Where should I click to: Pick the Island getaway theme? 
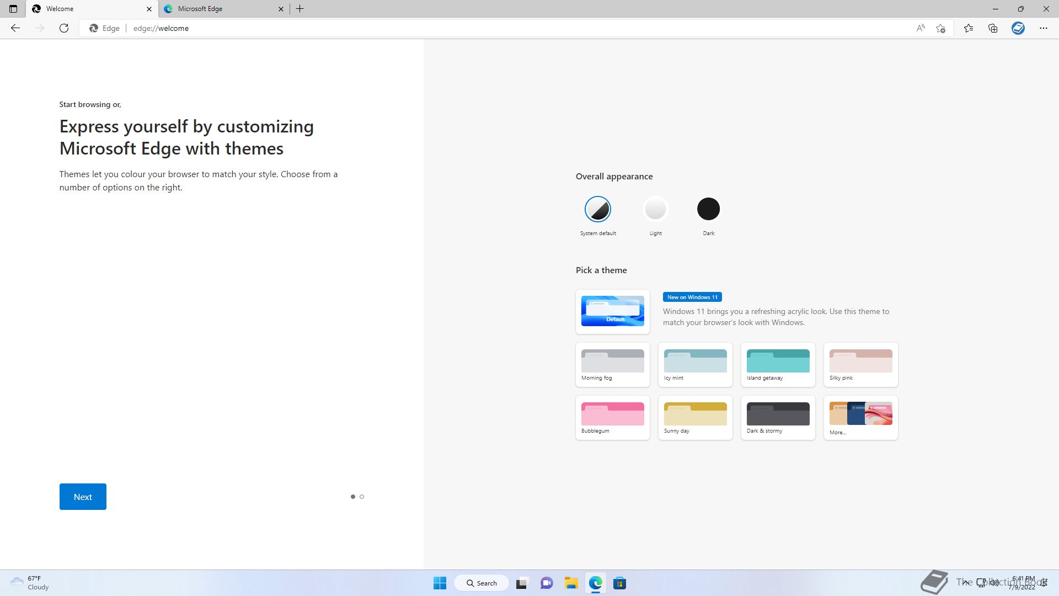(778, 365)
